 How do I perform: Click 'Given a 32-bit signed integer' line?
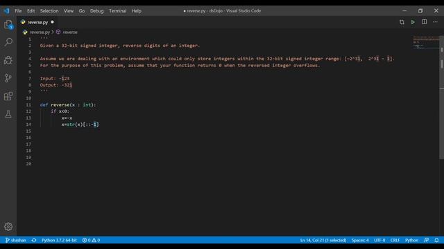tap(120, 46)
